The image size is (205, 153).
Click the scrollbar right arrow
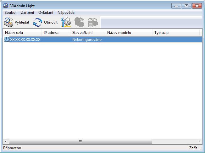(x=199, y=141)
